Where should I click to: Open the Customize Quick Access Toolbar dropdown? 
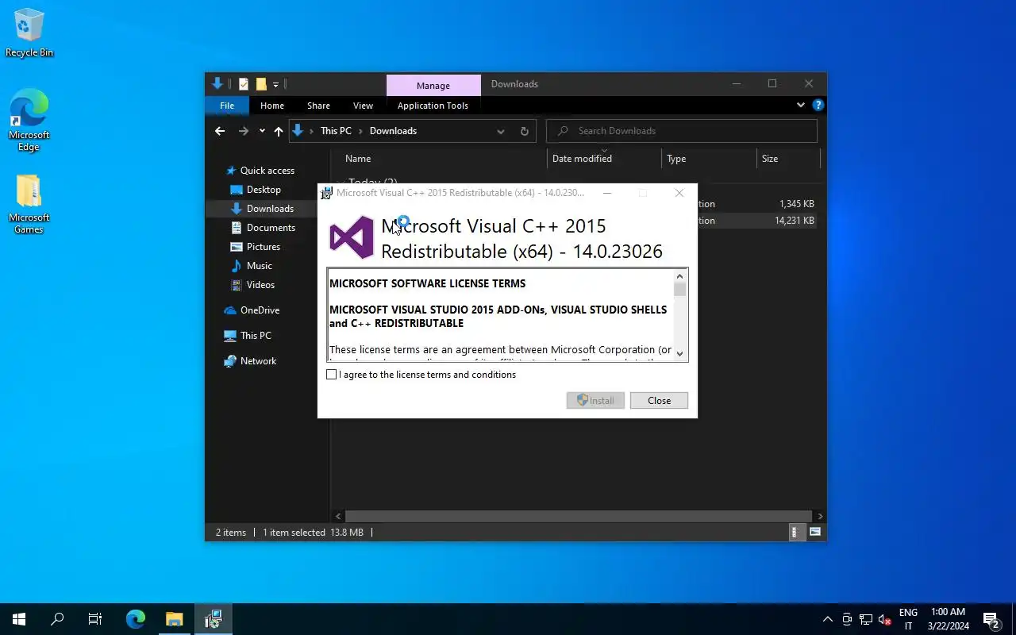(275, 84)
